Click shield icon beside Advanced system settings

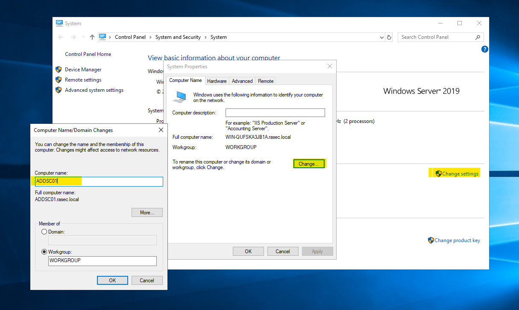coord(59,90)
